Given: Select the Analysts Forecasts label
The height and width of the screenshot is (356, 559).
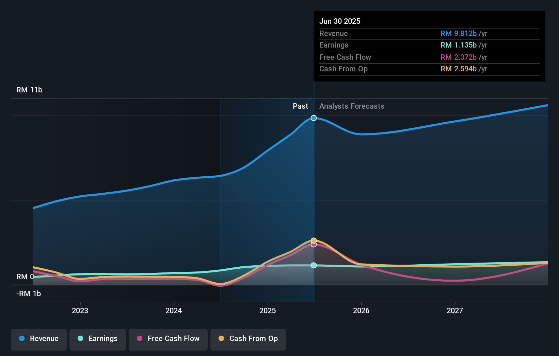Looking at the screenshot, I should click(352, 106).
